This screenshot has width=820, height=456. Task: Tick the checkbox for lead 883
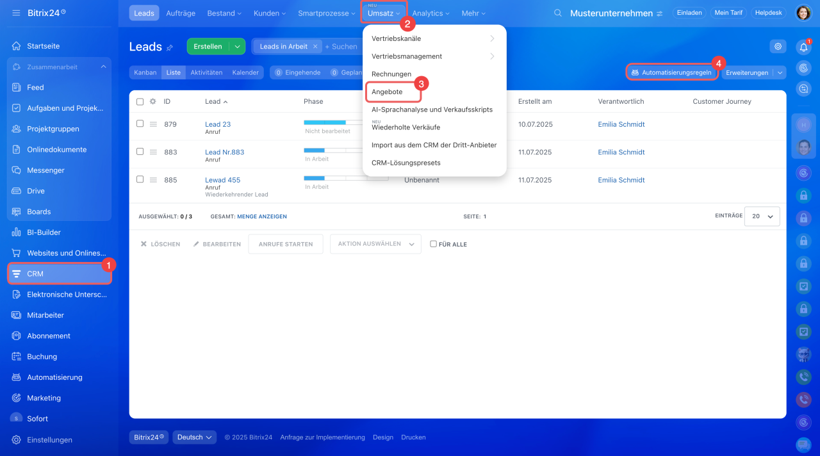click(140, 152)
